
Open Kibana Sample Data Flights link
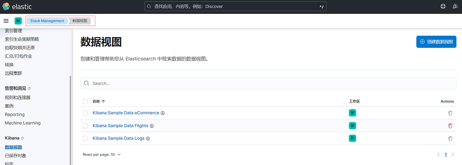pyautogui.click(x=120, y=126)
